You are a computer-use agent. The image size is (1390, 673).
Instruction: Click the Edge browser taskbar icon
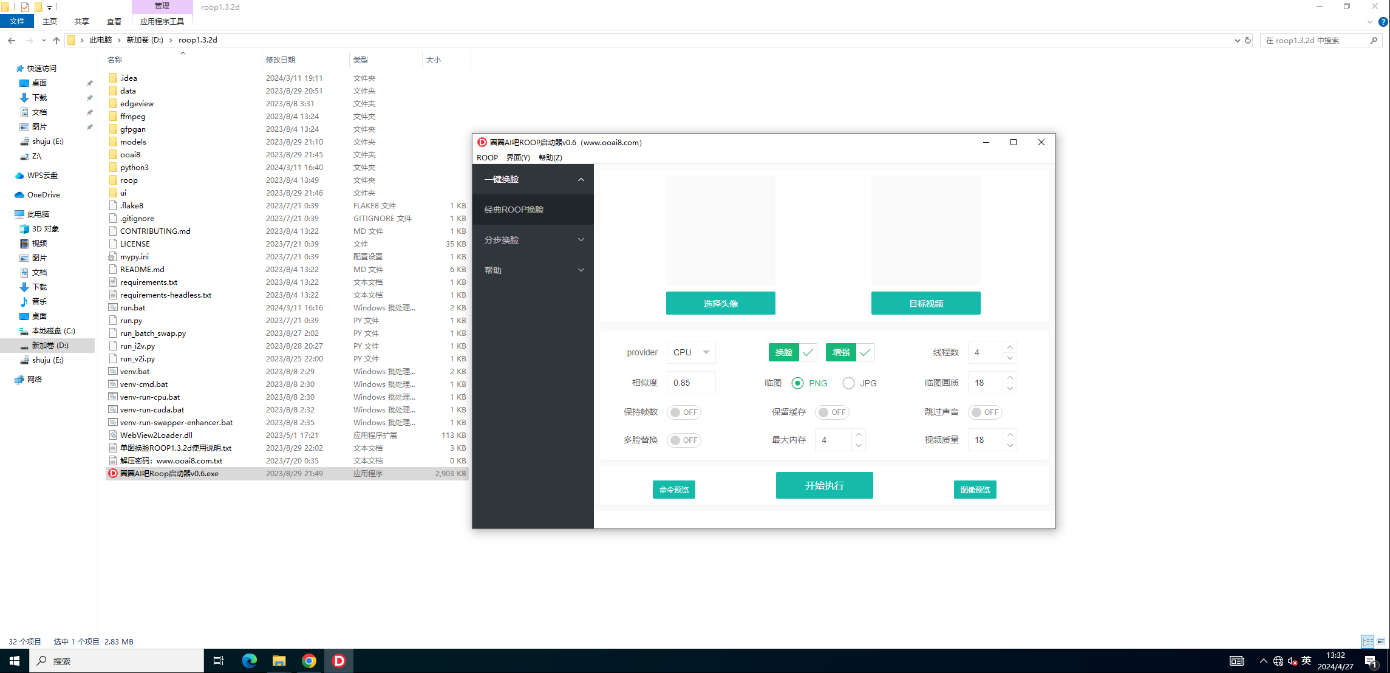[x=249, y=661]
